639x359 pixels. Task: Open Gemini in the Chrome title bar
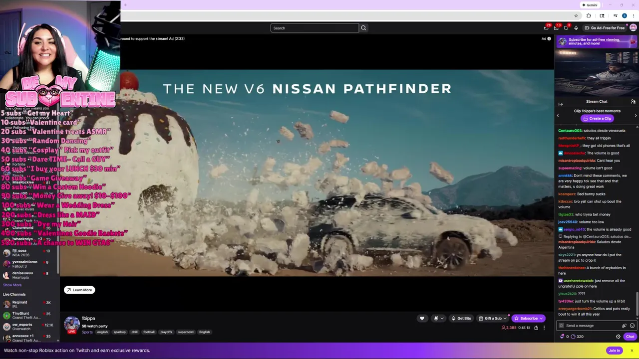tap(590, 5)
